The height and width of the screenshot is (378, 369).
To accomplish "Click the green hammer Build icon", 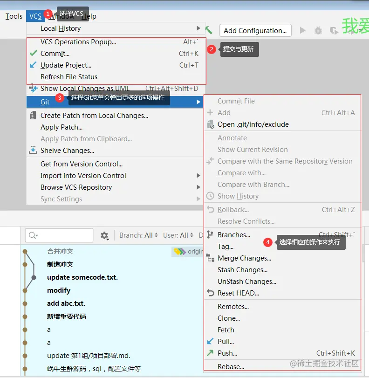I will 209,30.
